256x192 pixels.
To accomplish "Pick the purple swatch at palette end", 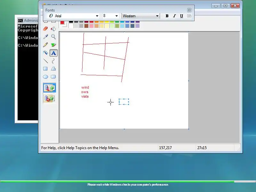I will 138,22.
